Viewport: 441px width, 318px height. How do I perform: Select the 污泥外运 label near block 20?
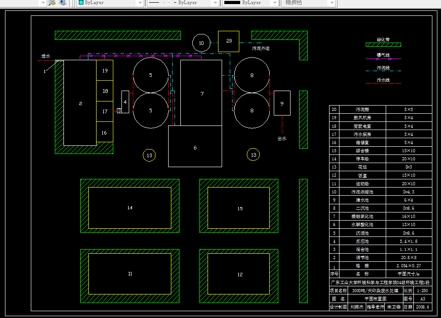(x=261, y=48)
